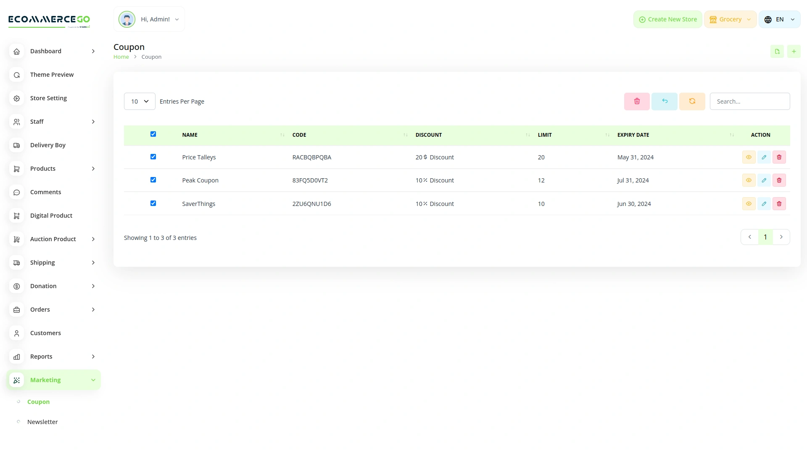This screenshot has width=807, height=453.
Task: Click the refresh icon next to search box
Action: pyautogui.click(x=692, y=101)
